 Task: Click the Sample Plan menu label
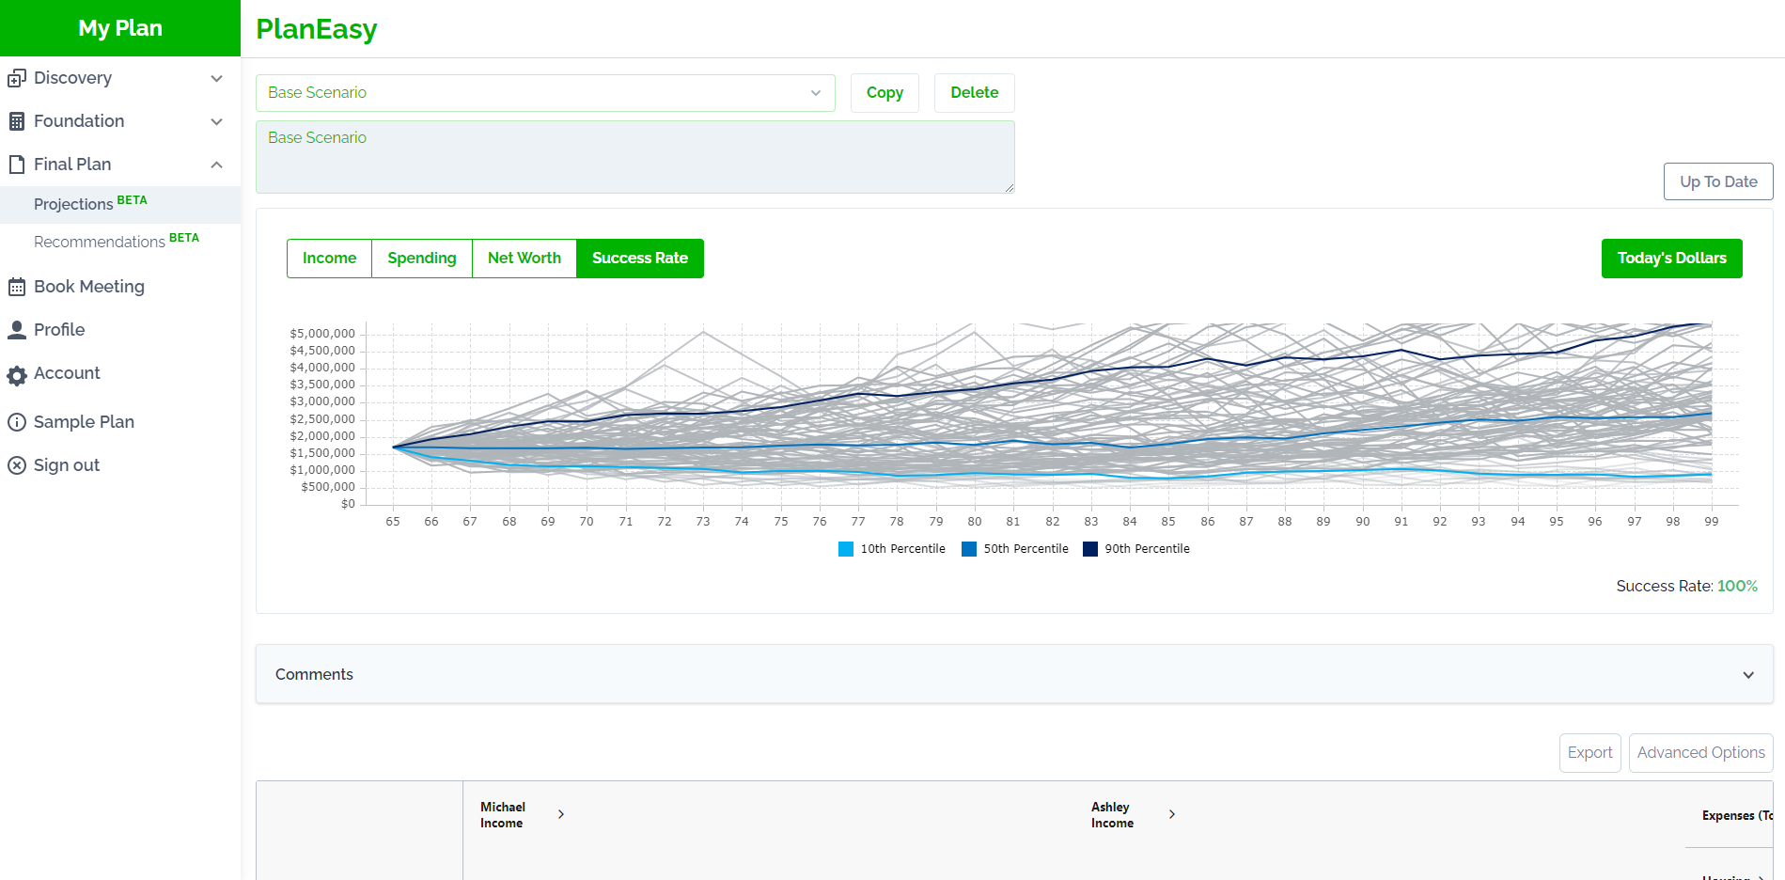click(84, 422)
